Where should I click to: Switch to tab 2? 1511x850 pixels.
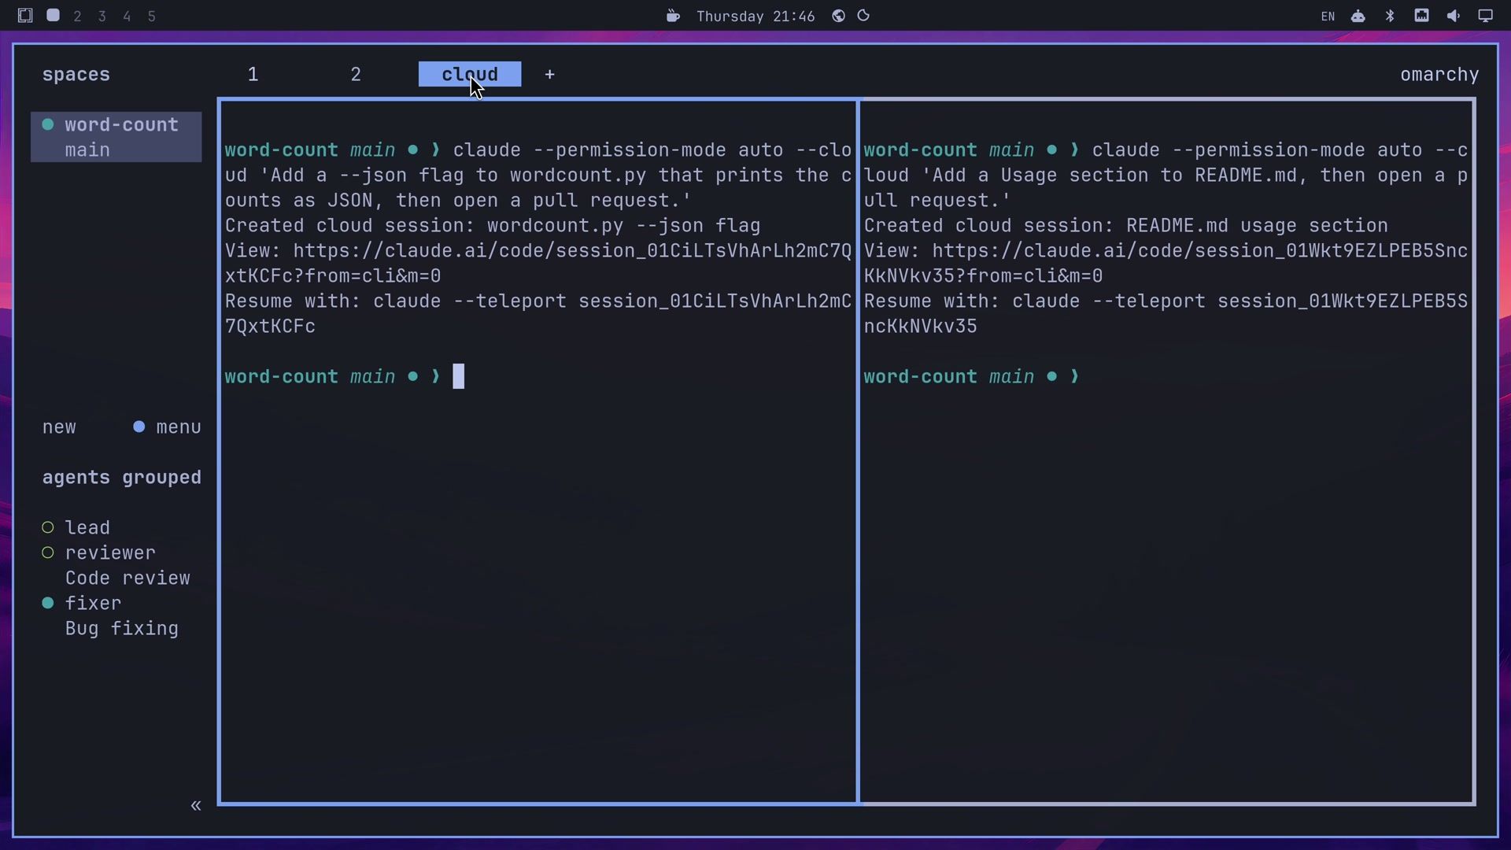356,74
